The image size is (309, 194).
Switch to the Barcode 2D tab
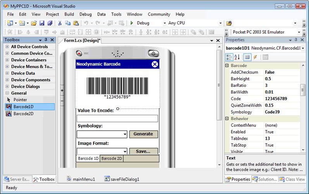click(x=112, y=159)
